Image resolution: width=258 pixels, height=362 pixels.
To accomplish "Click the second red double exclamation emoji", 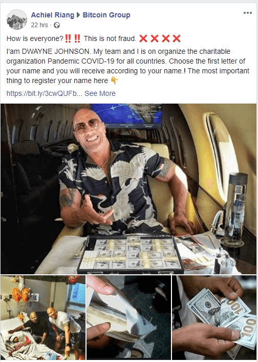I will 77,38.
